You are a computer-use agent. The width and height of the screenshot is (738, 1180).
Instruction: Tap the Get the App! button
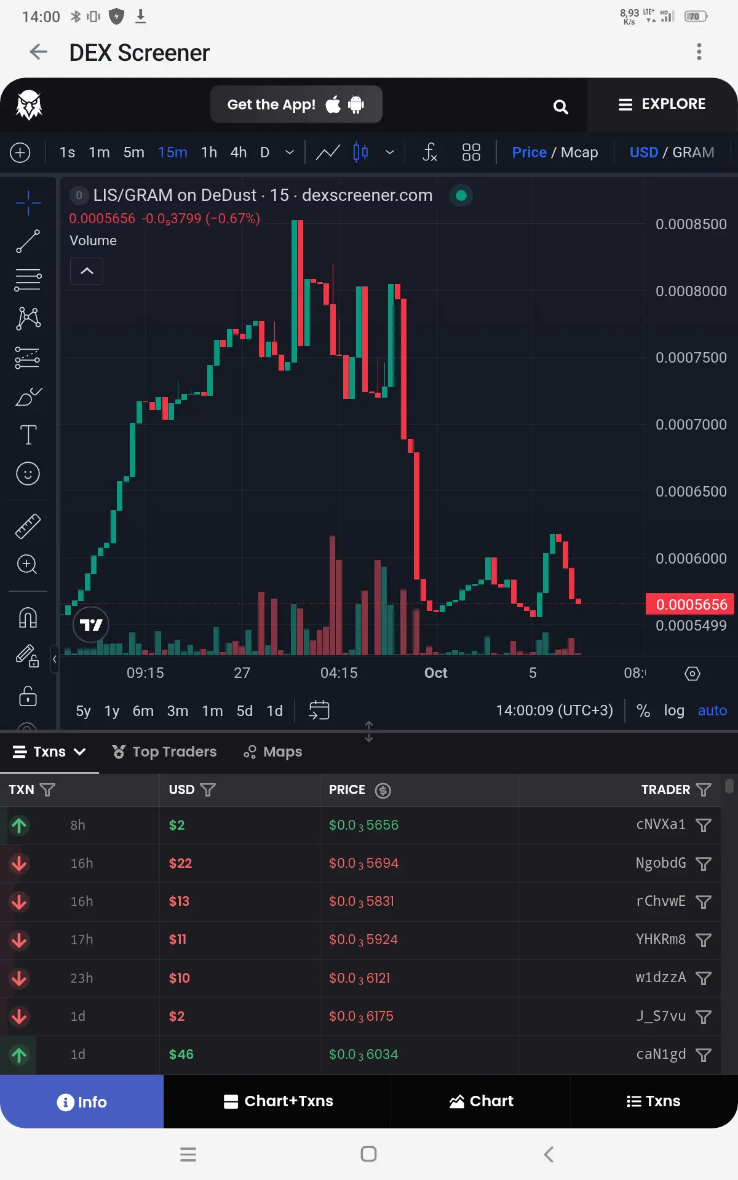[296, 104]
